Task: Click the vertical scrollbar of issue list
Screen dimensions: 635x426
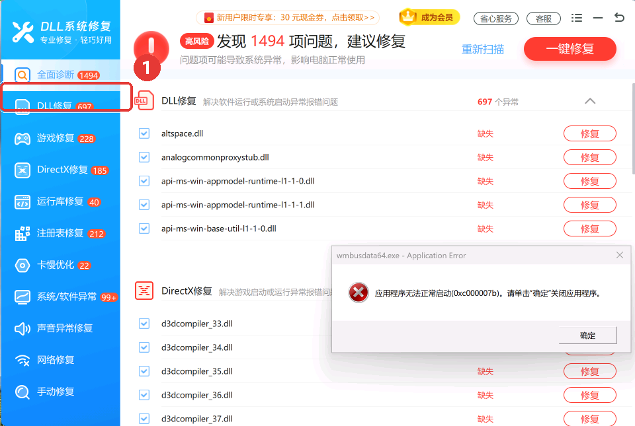Action: (x=633, y=129)
